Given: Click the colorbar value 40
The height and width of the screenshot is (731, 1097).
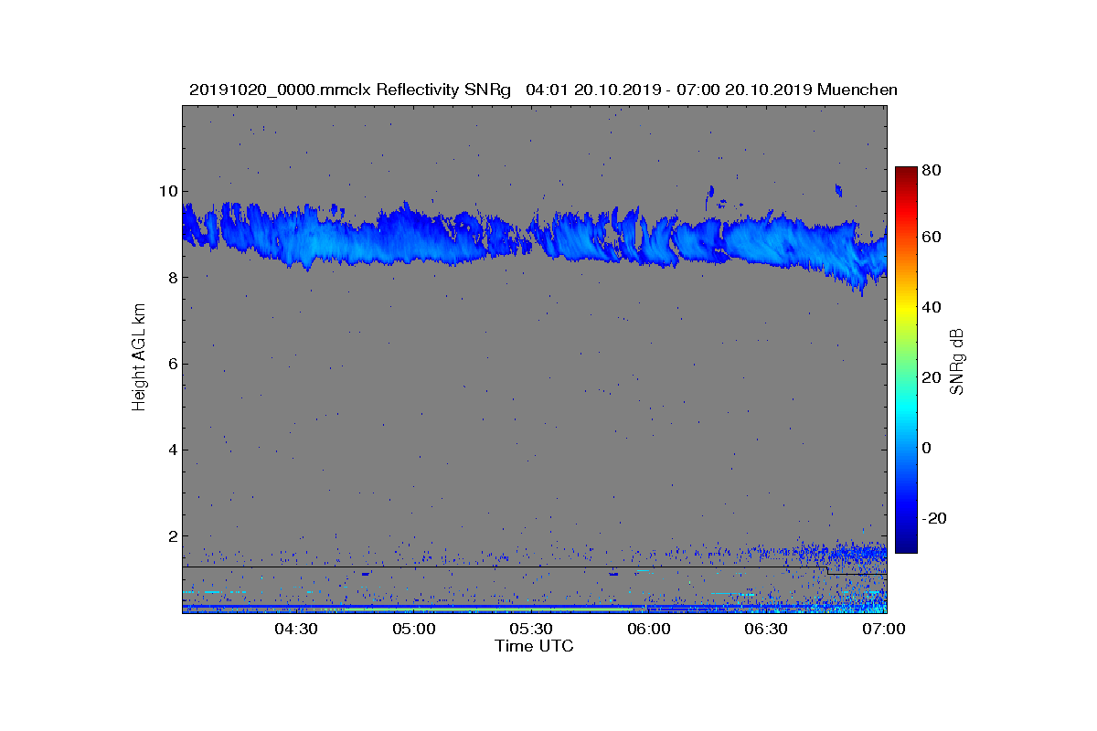Looking at the screenshot, I should click(x=932, y=307).
